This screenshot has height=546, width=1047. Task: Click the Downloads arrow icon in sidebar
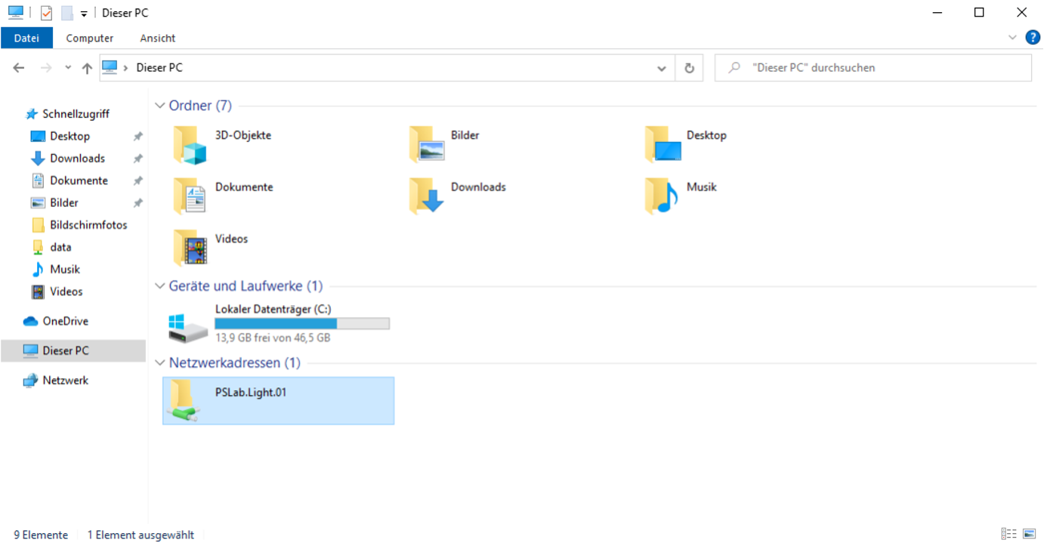coord(38,159)
